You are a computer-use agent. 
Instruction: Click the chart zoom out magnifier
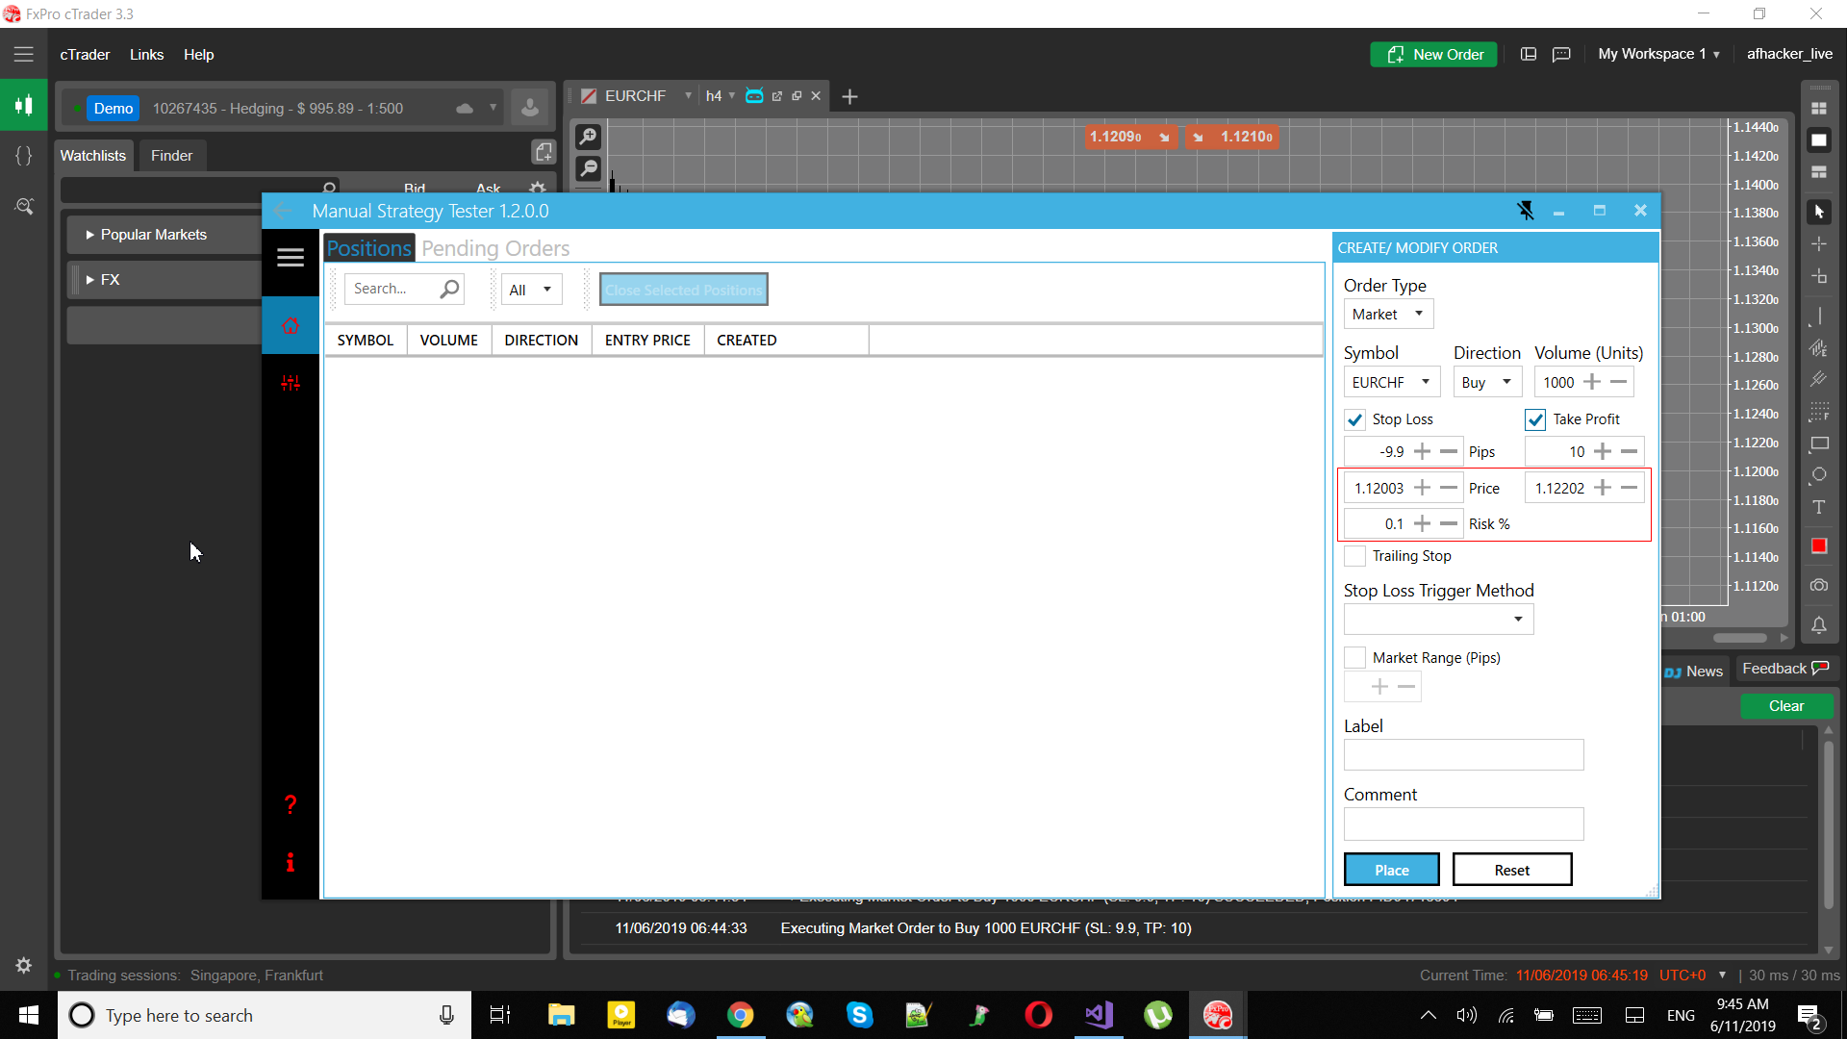point(589,169)
